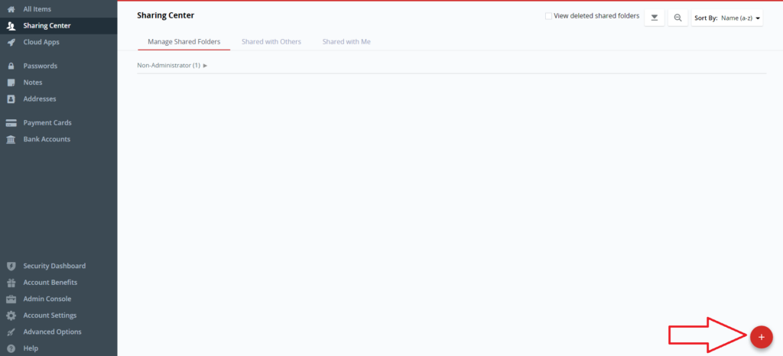The width and height of the screenshot is (783, 356).
Task: Go to Notes in the sidebar
Action: 33,83
